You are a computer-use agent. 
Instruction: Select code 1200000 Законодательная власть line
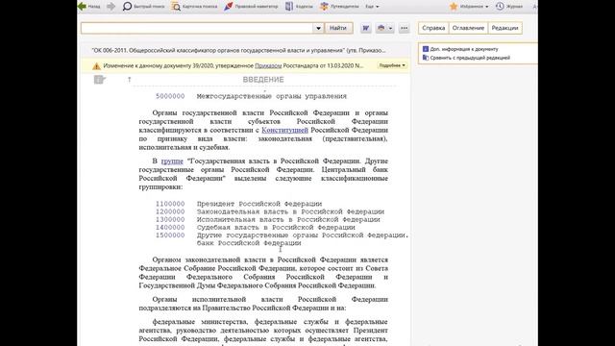coord(270,211)
